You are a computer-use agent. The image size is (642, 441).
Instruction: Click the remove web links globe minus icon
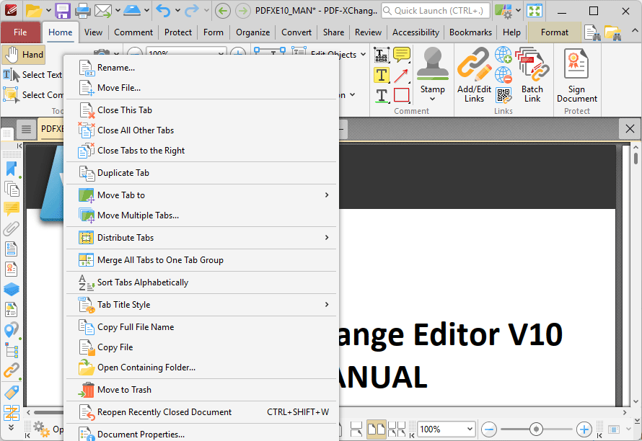click(504, 75)
